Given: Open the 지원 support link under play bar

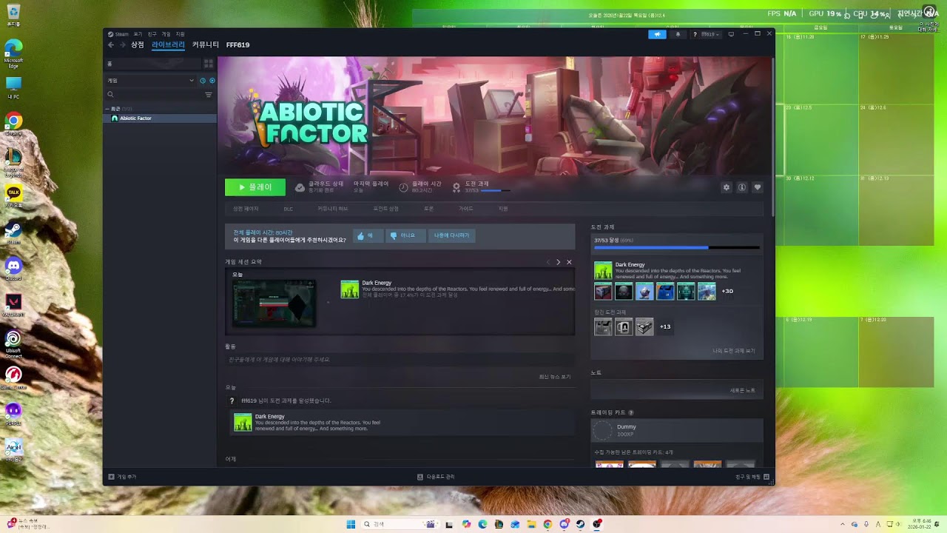Looking at the screenshot, I should click(x=503, y=209).
